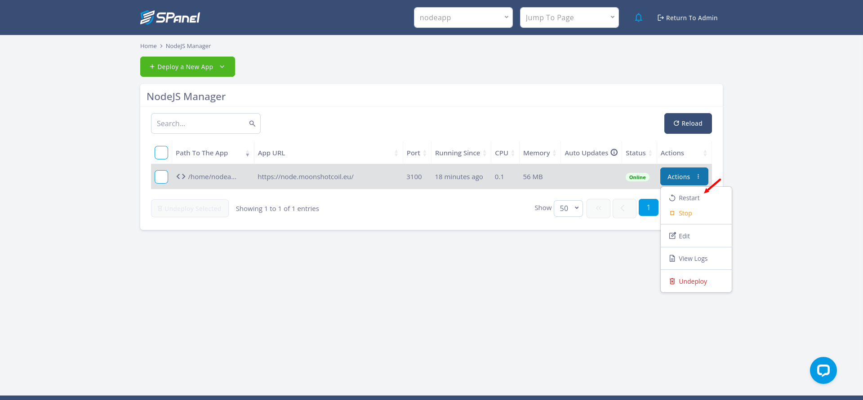The width and height of the screenshot is (863, 400).
Task: Open the notifications bell
Action: 638,18
